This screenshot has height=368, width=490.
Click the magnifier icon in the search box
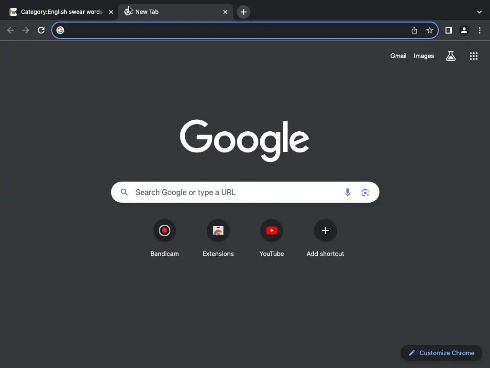[x=124, y=192]
